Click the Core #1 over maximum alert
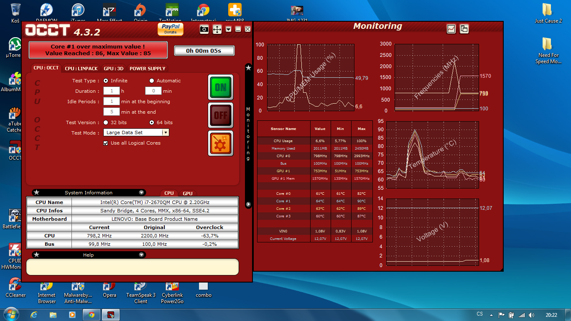 (x=98, y=50)
